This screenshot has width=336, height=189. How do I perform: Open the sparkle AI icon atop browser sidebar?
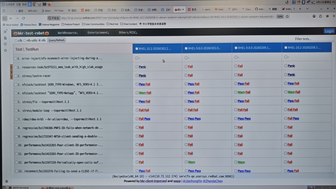pos(5,32)
